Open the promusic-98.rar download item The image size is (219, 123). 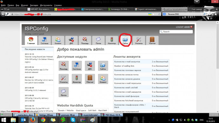point(68,115)
